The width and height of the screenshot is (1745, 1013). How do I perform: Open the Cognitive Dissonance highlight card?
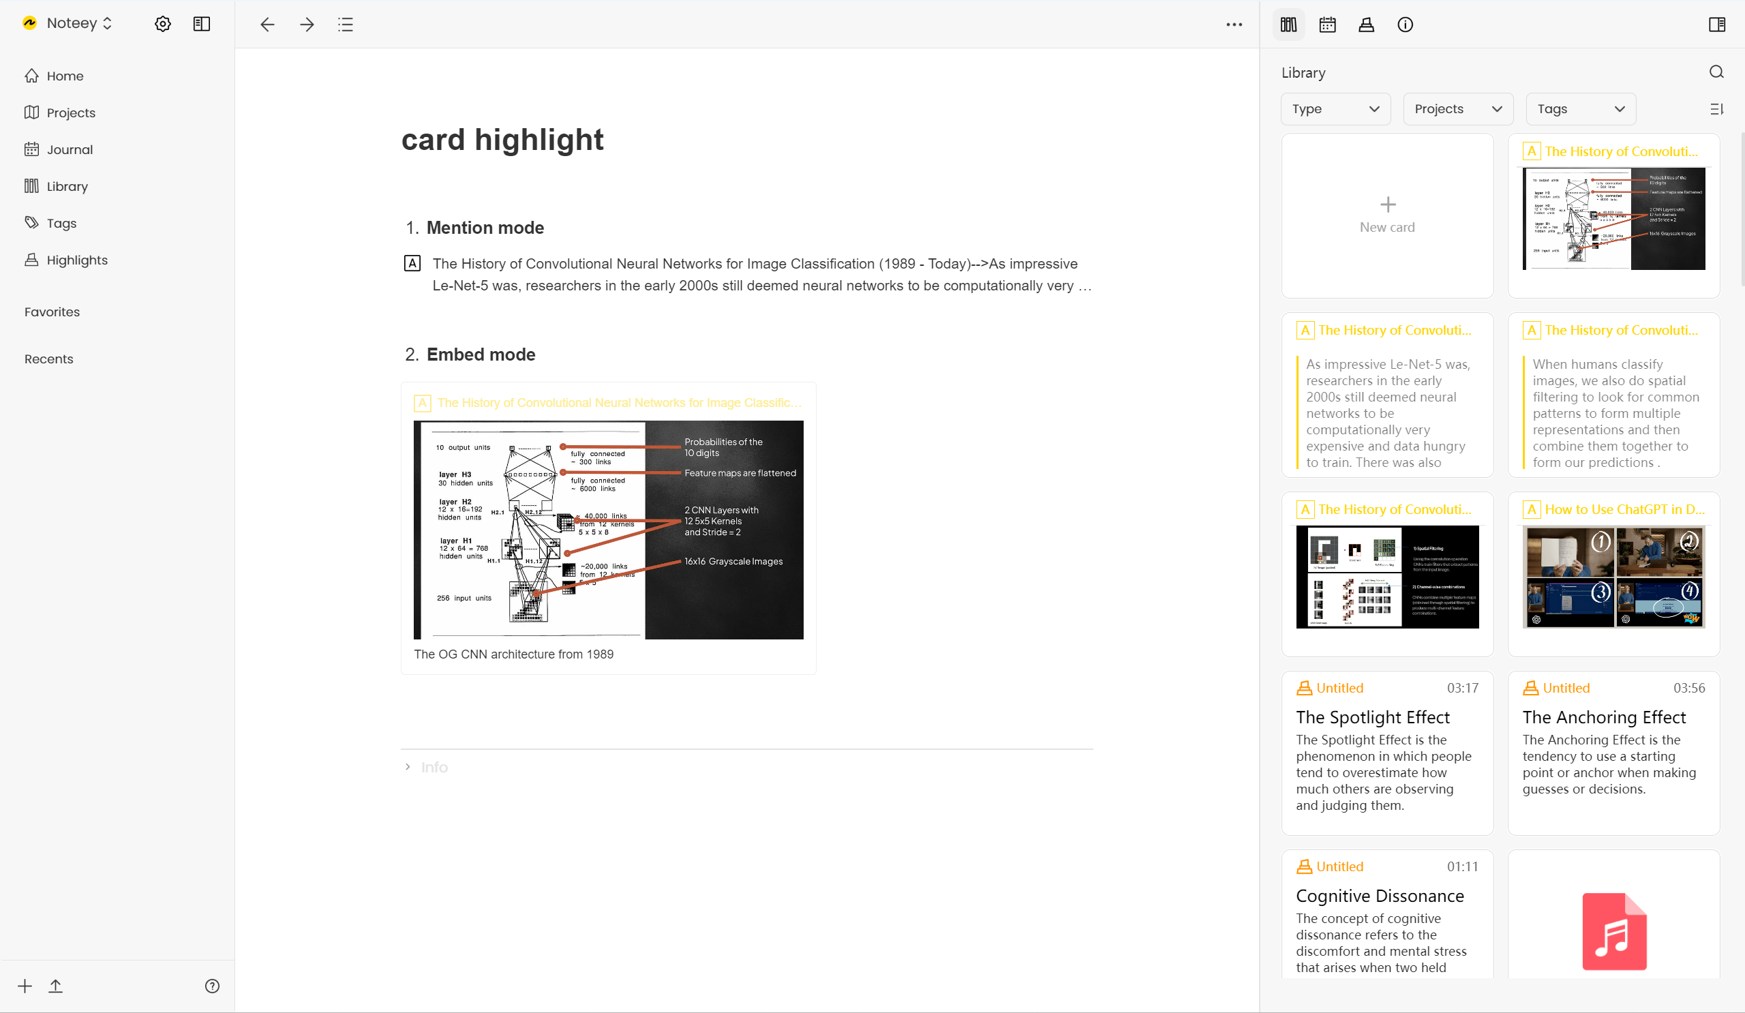click(x=1387, y=914)
